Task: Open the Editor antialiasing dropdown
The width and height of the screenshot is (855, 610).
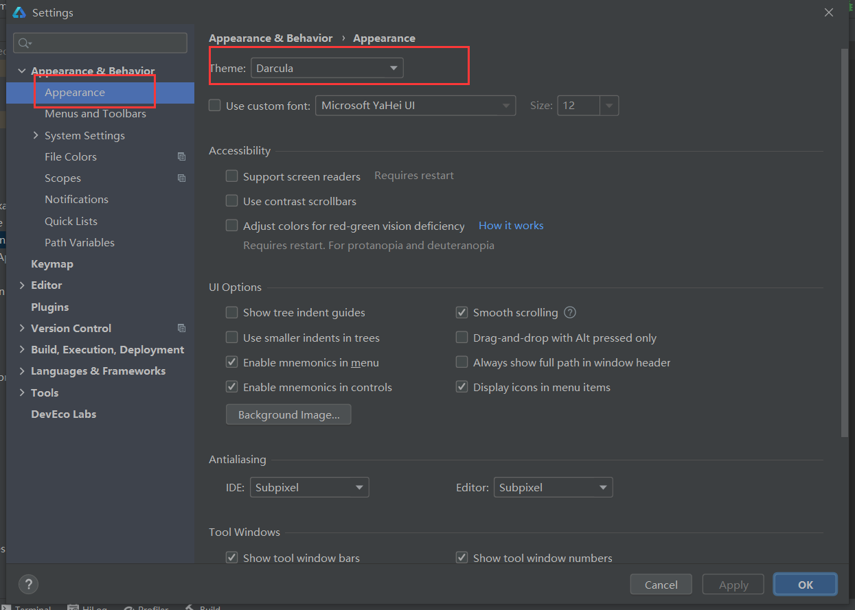Action: [x=553, y=487]
